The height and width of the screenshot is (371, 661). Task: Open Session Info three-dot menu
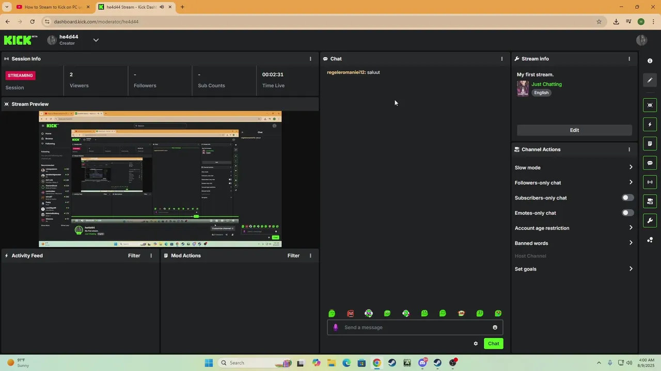coord(310,59)
